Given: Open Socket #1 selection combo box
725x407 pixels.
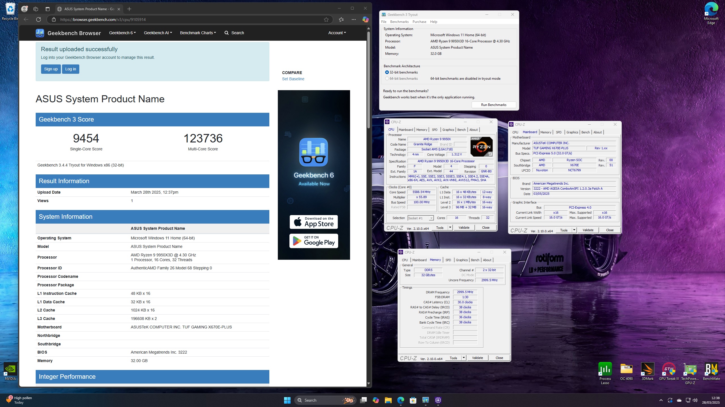Looking at the screenshot, I should (421, 218).
